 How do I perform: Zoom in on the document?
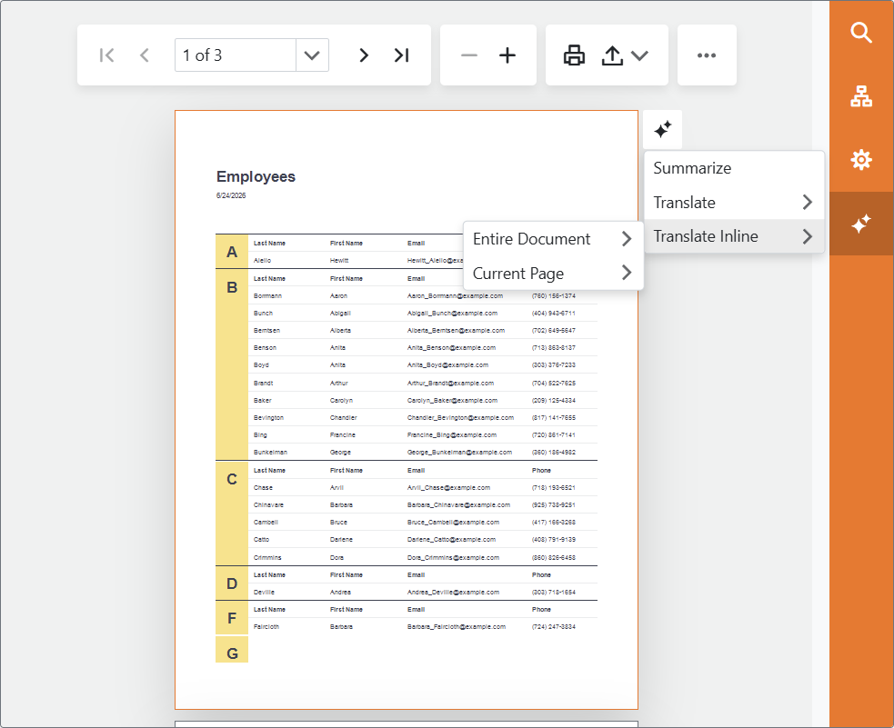pyautogui.click(x=507, y=55)
